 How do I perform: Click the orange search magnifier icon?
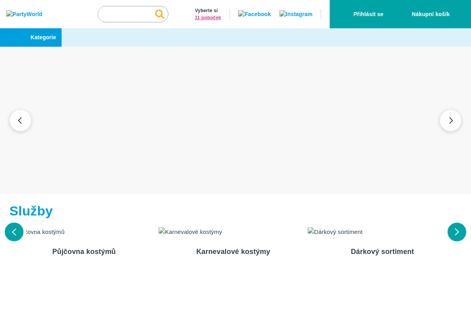[160, 14]
